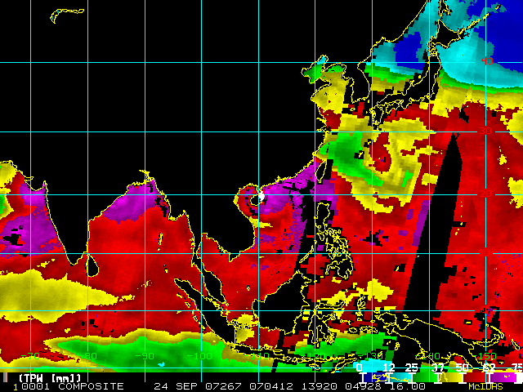Click the "(TPW [mm])" product label

pos(50,378)
